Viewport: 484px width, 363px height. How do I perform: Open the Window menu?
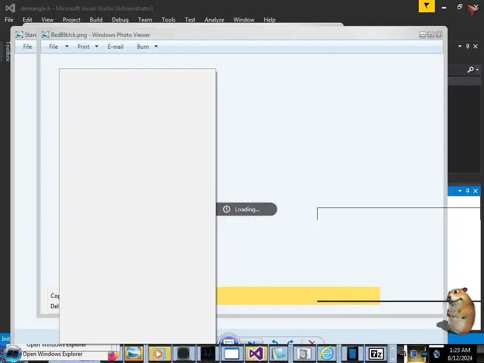pyautogui.click(x=244, y=20)
